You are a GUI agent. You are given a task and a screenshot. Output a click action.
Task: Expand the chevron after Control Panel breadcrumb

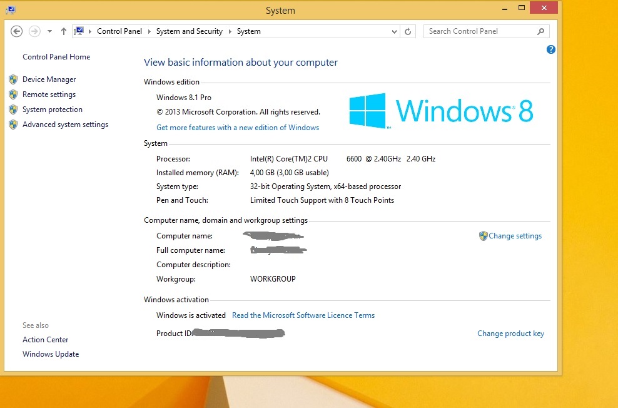pos(149,31)
